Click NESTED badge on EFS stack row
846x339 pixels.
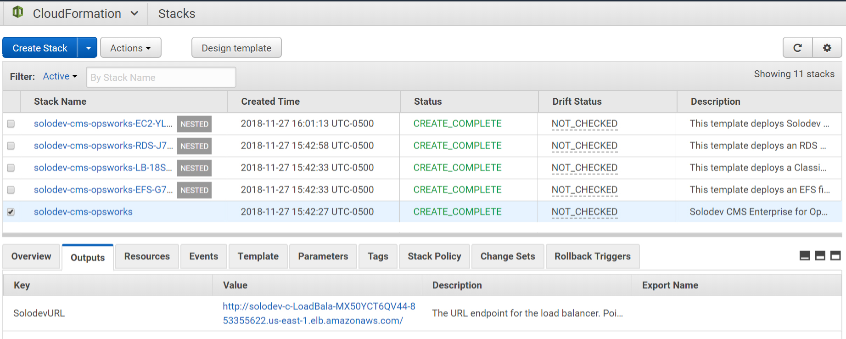194,190
